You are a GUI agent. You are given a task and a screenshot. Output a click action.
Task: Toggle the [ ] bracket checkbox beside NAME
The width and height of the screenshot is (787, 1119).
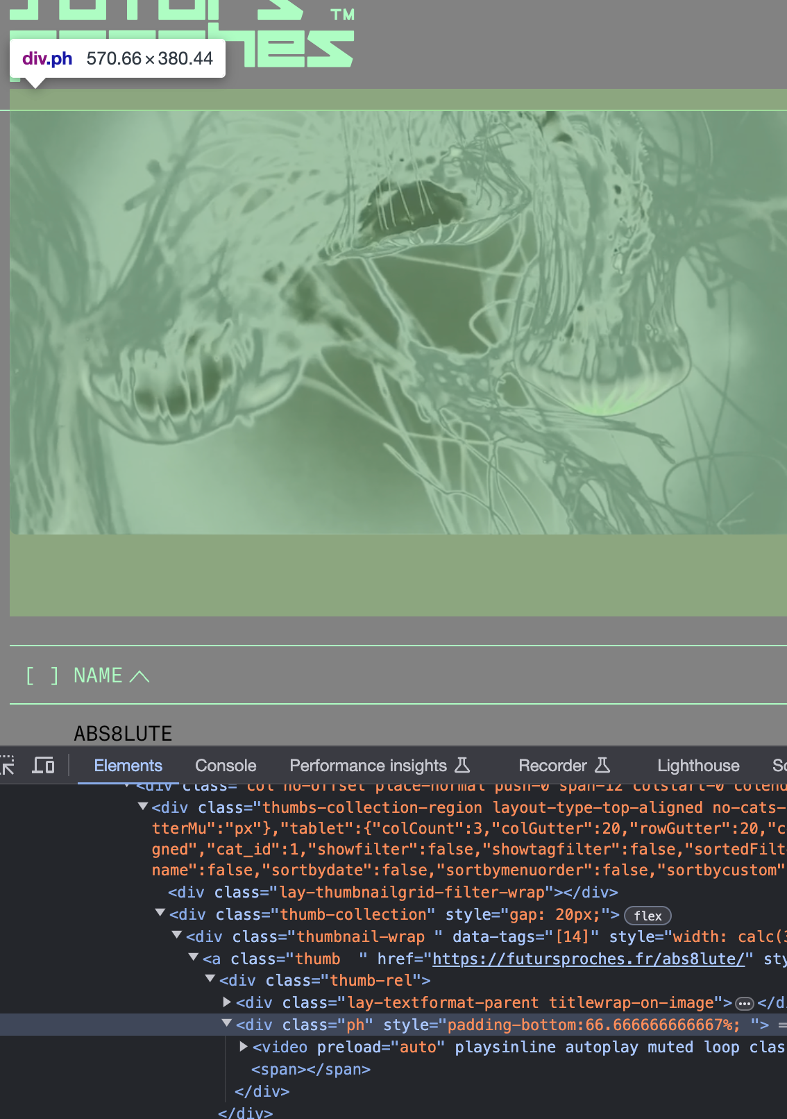click(x=42, y=675)
